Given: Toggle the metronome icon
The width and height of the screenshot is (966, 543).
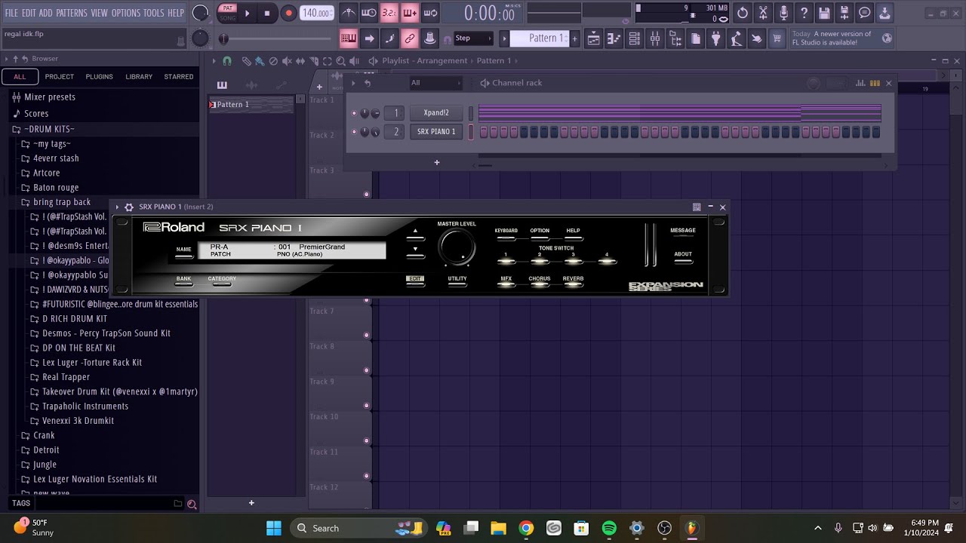Looking at the screenshot, I should 349,13.
